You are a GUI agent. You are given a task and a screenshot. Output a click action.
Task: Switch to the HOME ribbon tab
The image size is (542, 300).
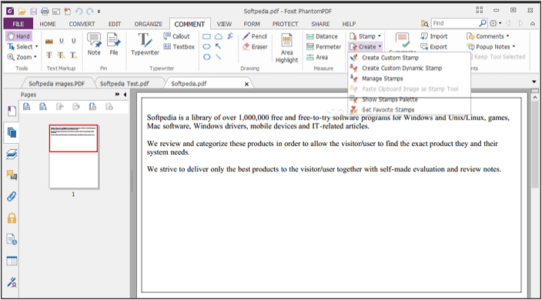click(48, 24)
